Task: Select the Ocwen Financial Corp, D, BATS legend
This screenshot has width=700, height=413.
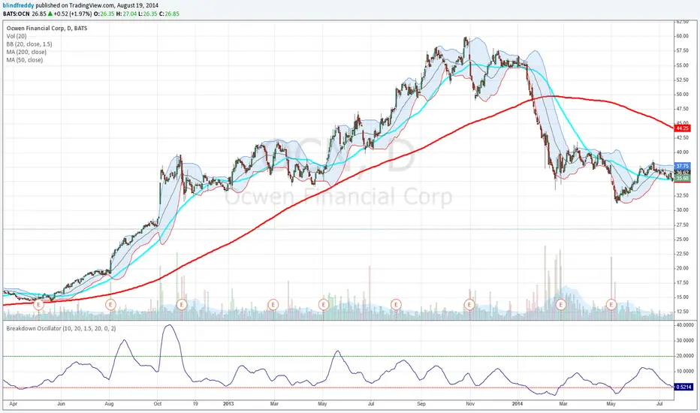Action: (x=47, y=28)
